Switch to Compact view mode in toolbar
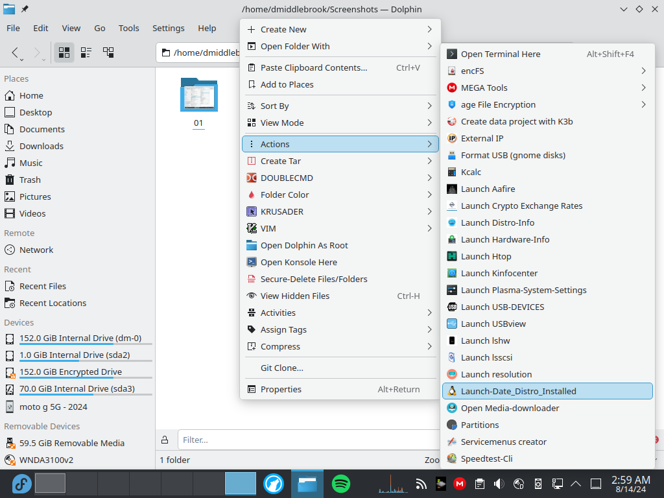Viewport: 664px width, 498px height. click(86, 53)
